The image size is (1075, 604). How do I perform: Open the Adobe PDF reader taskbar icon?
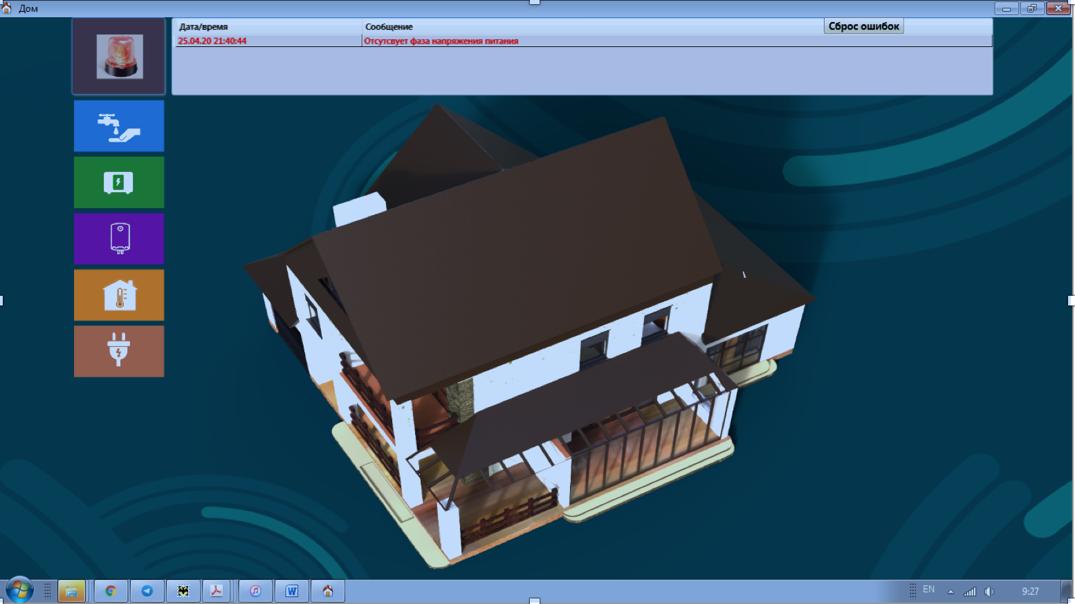(x=216, y=591)
